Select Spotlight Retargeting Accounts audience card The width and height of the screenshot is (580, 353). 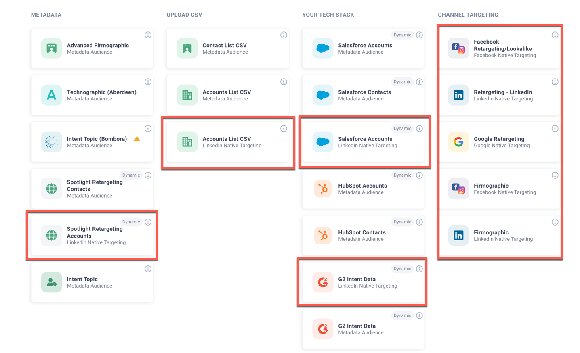92,236
